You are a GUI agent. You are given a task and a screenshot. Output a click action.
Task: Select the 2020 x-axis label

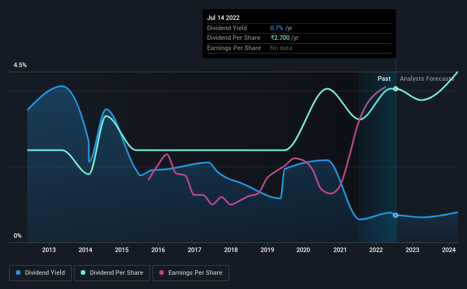click(303, 250)
